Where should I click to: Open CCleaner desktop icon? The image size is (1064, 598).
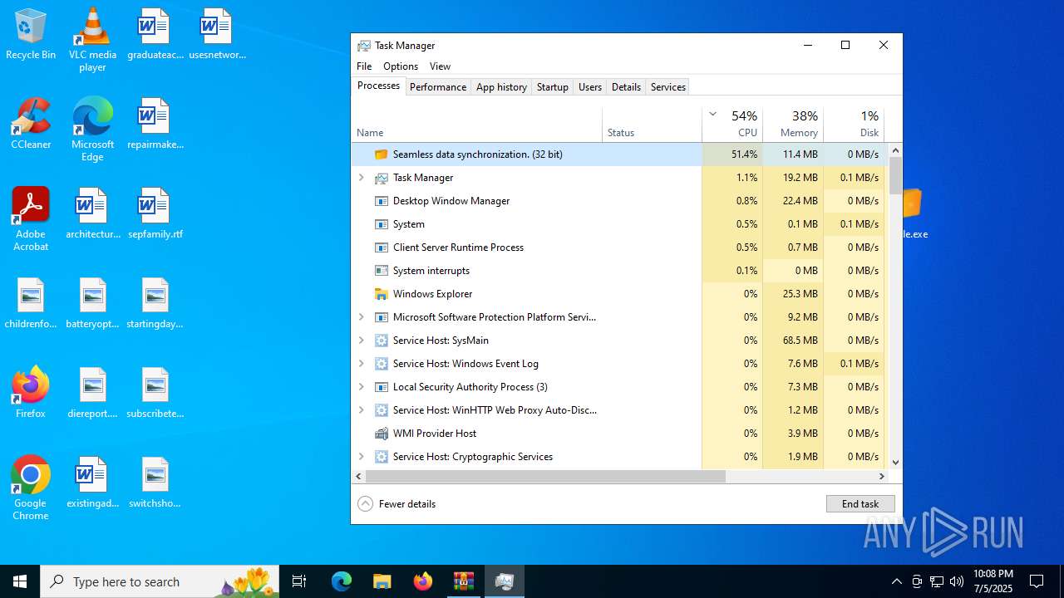(x=31, y=124)
